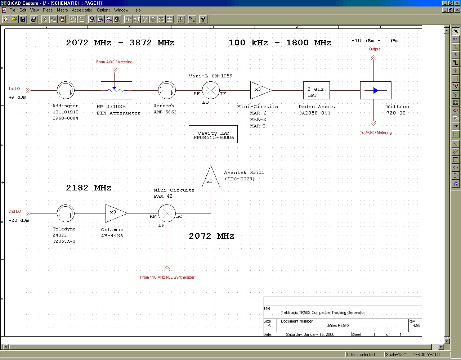Open the Window menu

[121, 10]
